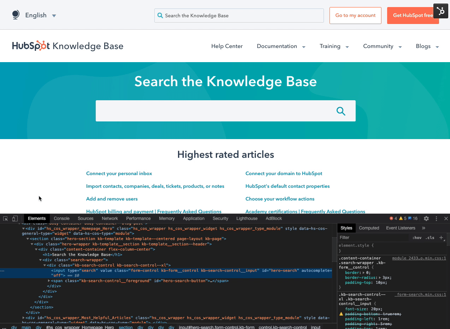Open 'Connect your personal inbox' article
The image size is (450, 329).
119,173
